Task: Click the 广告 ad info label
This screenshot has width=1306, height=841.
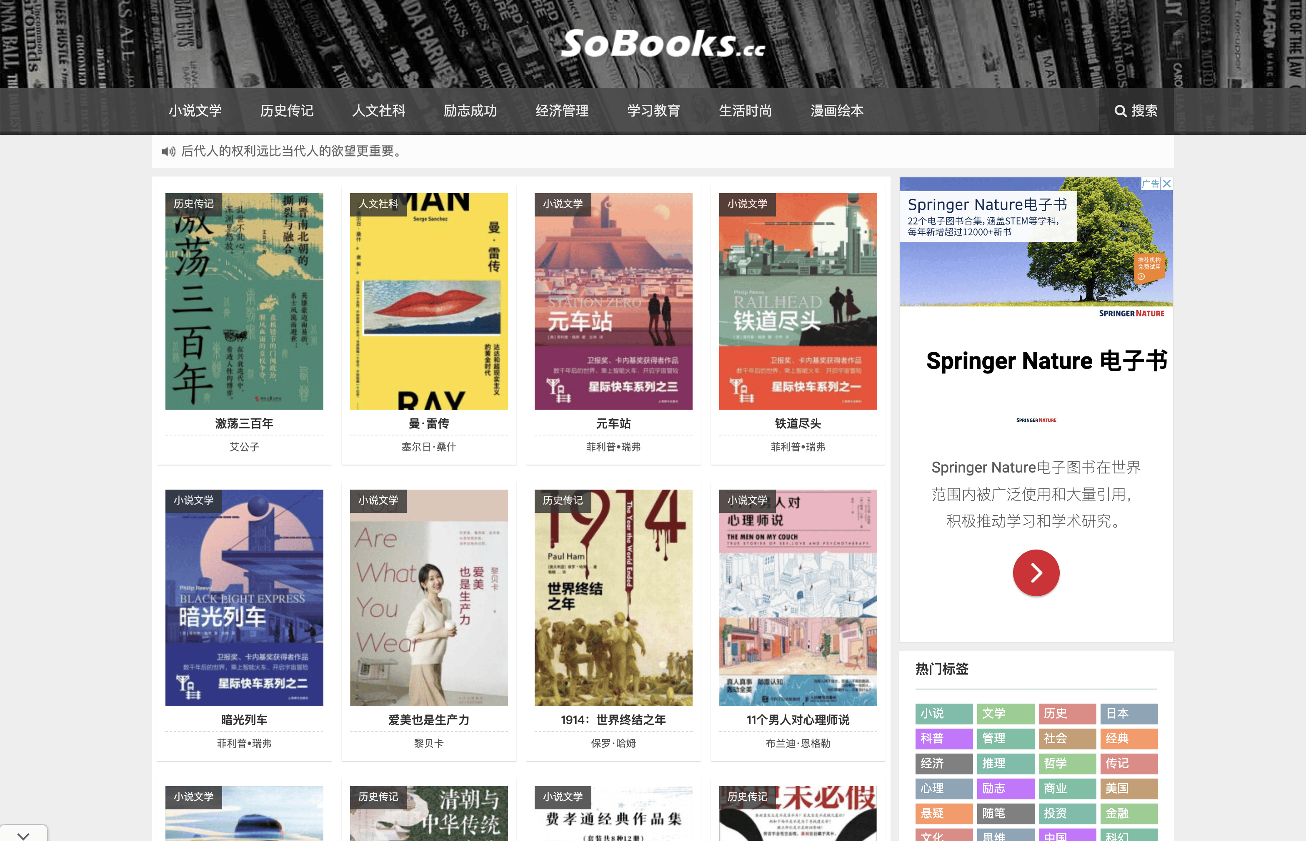Action: coord(1150,184)
